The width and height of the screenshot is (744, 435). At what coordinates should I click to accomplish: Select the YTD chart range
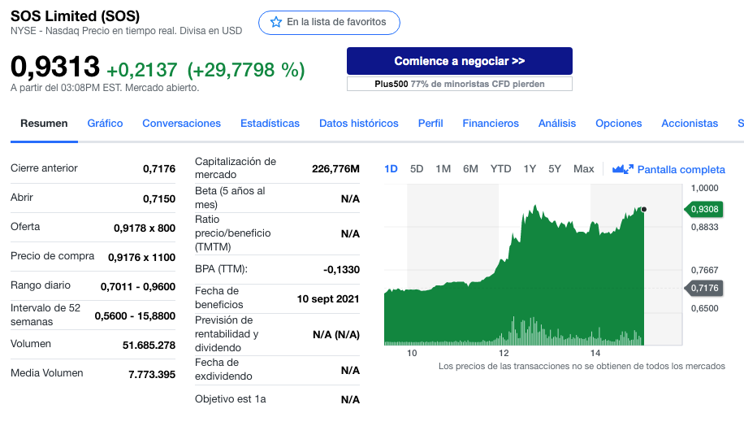click(500, 169)
